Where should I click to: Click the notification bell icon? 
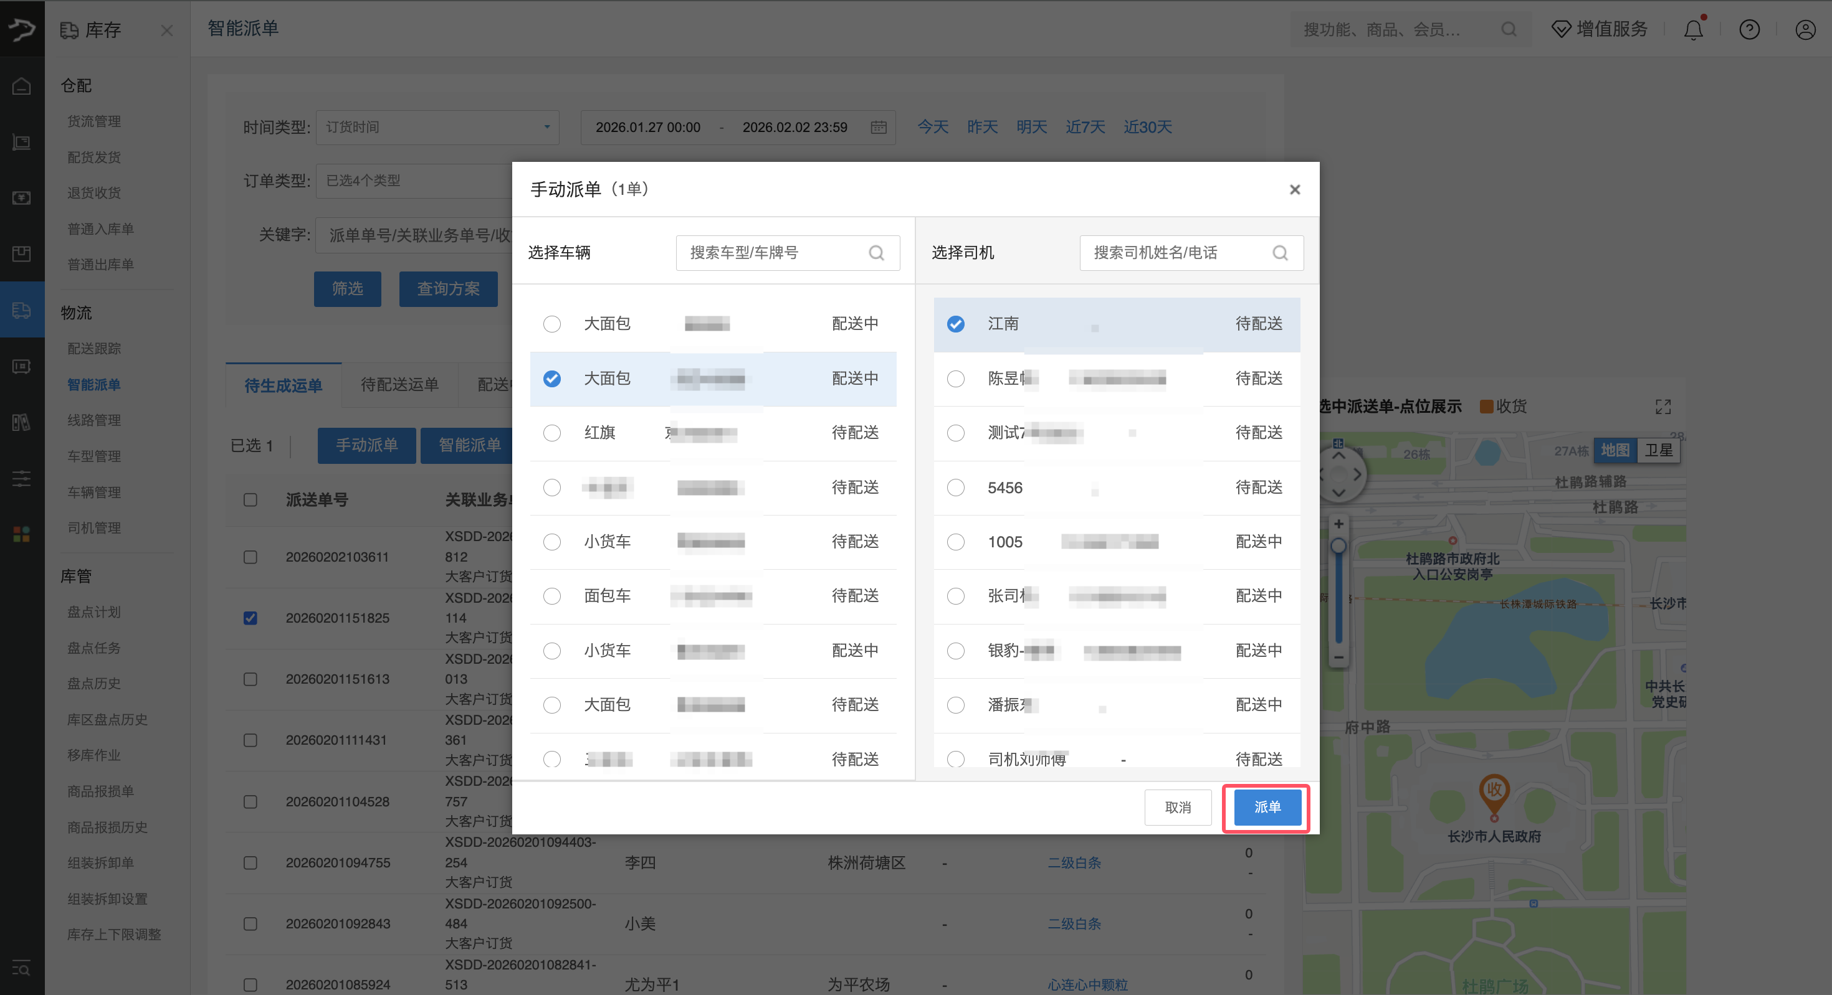1692,30
